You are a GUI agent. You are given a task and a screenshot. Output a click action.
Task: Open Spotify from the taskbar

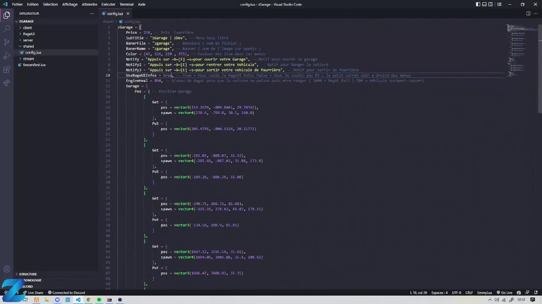(x=99, y=300)
